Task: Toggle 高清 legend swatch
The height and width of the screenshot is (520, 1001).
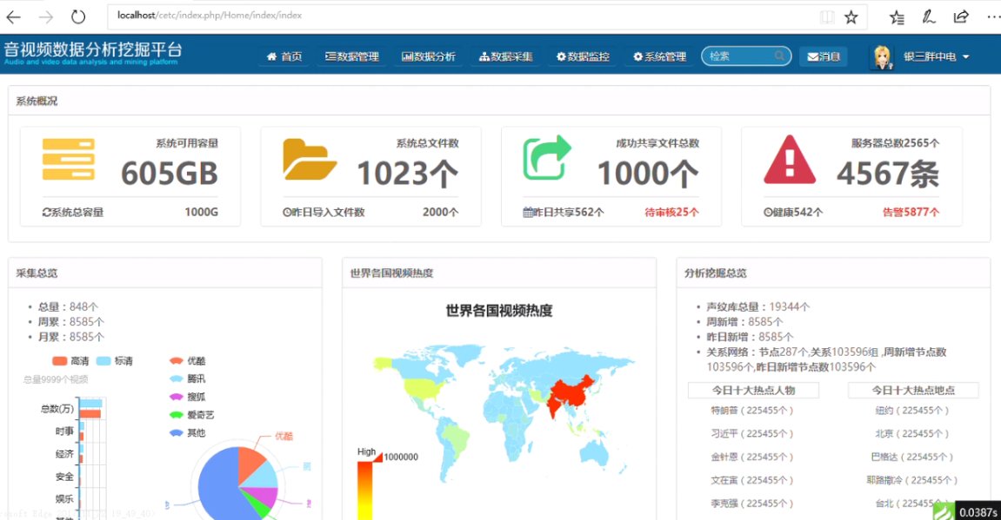Action: (x=59, y=361)
